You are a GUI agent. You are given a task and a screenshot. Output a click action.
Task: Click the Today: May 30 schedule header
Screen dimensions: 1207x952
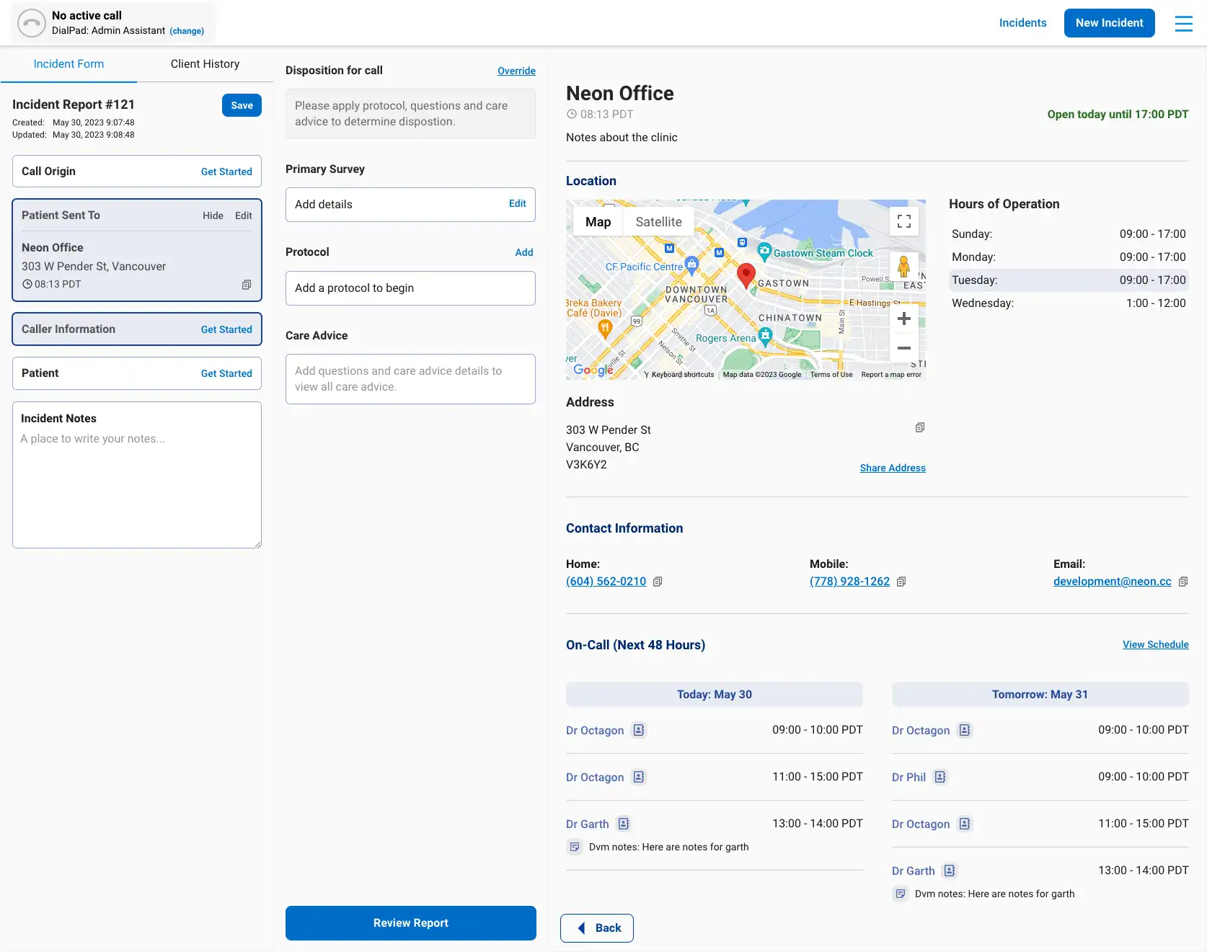[715, 695]
